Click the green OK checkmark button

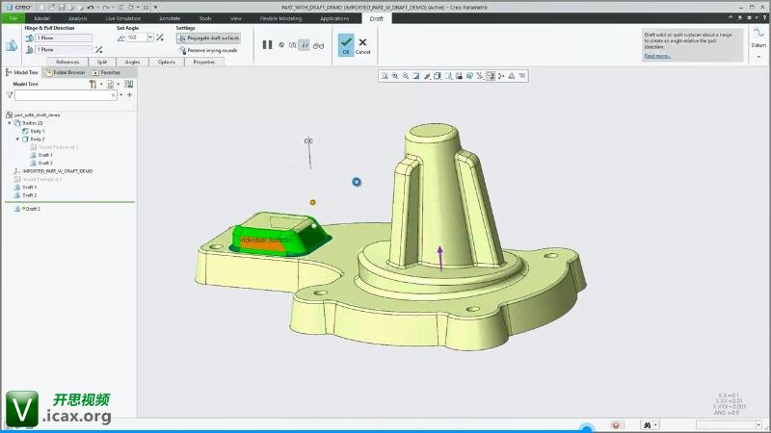click(345, 43)
